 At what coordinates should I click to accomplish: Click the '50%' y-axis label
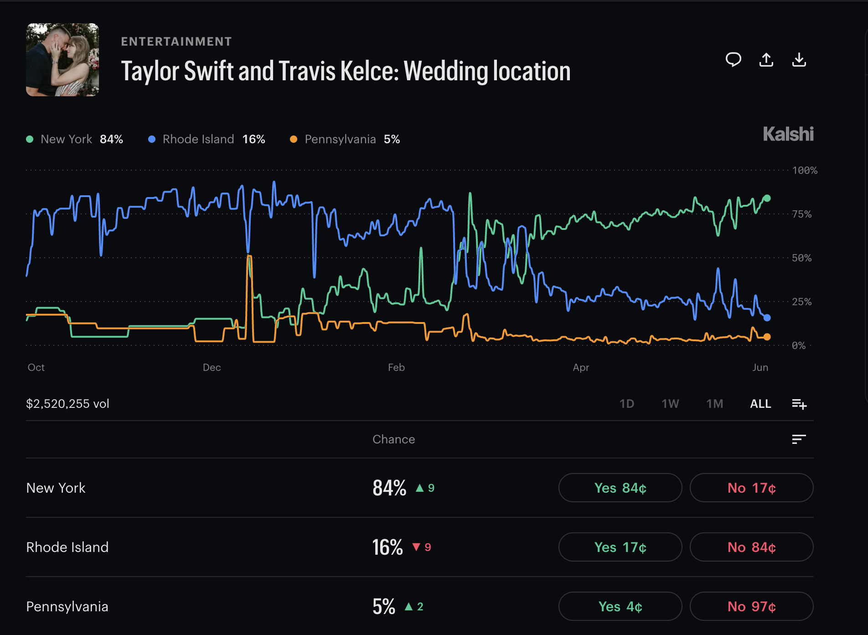(802, 258)
